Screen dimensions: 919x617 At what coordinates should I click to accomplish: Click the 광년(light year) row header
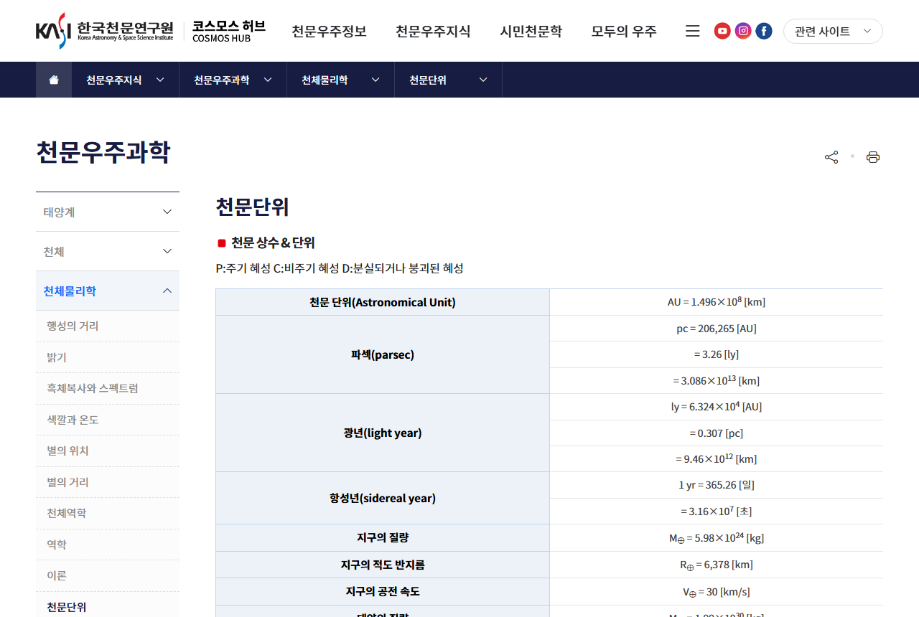pyautogui.click(x=383, y=433)
